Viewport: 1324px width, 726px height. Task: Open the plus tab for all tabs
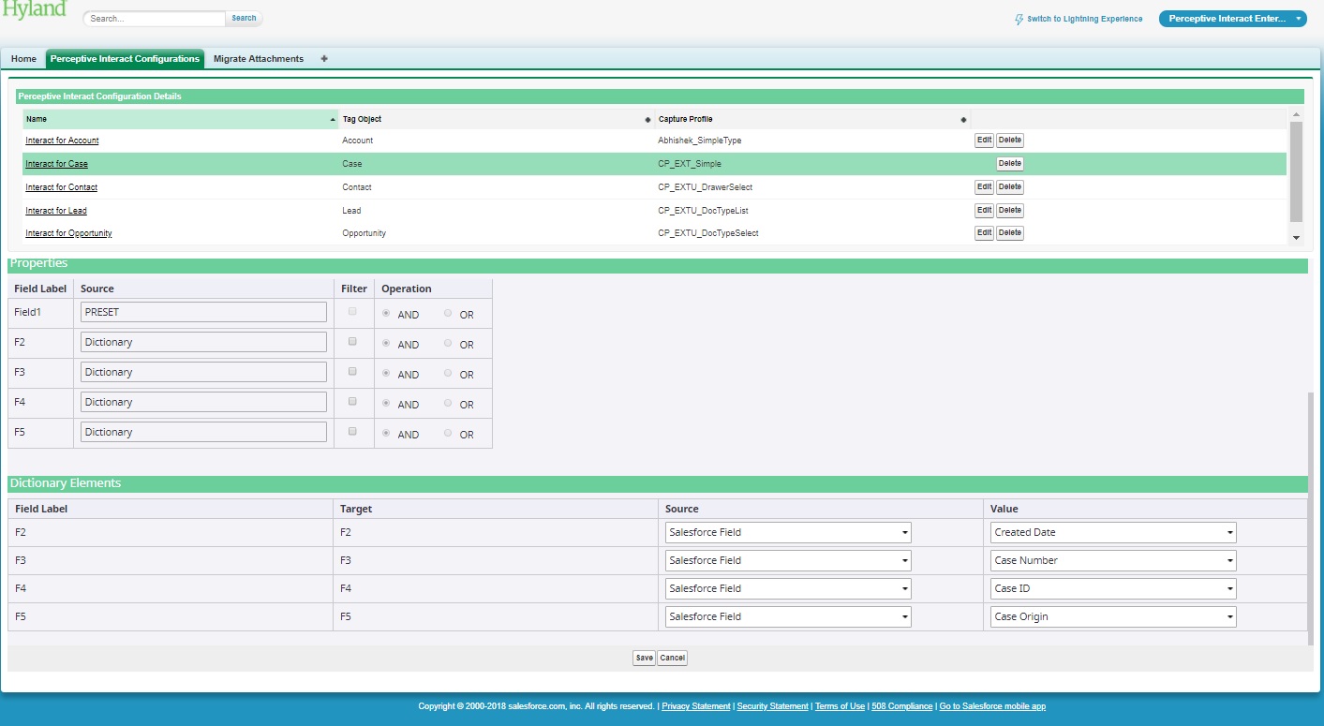click(x=324, y=59)
